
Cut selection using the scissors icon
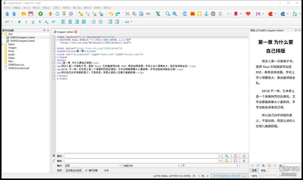pos(128,14)
